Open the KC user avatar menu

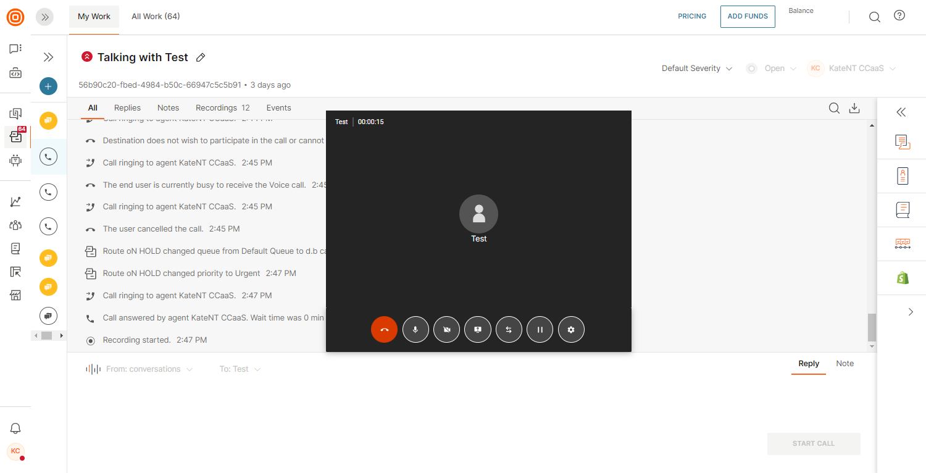point(15,451)
